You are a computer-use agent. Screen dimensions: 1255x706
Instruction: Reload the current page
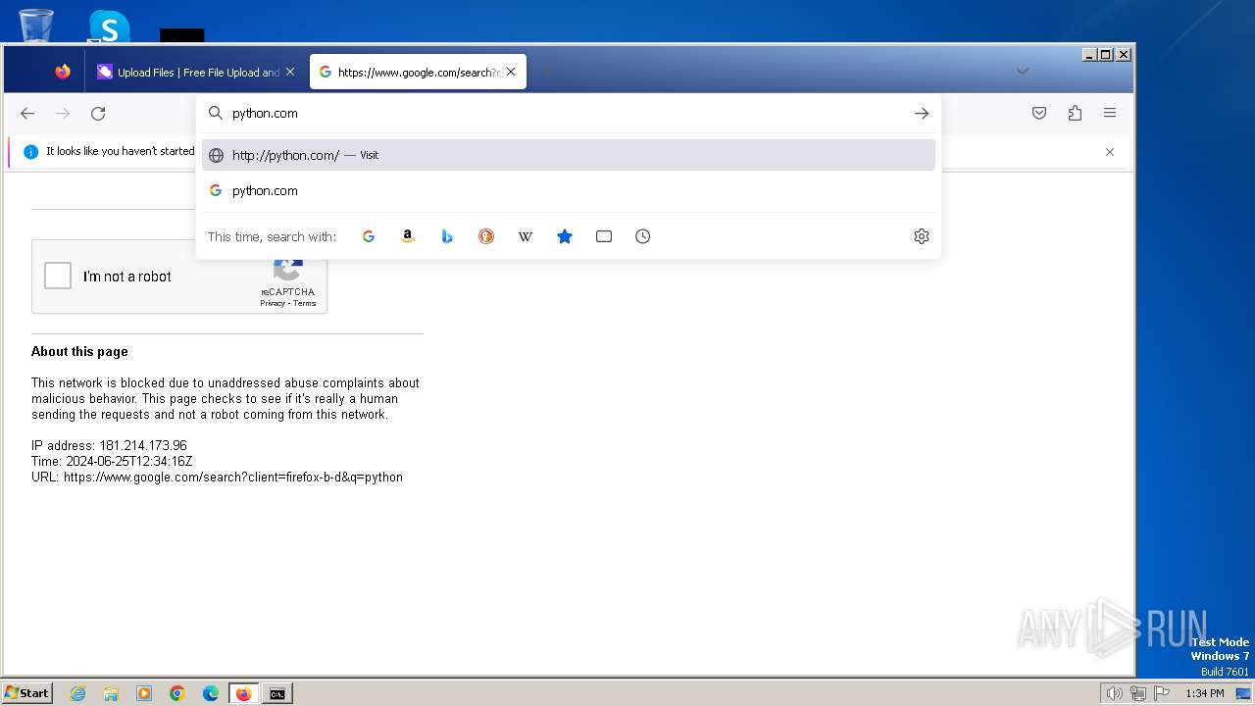point(98,114)
